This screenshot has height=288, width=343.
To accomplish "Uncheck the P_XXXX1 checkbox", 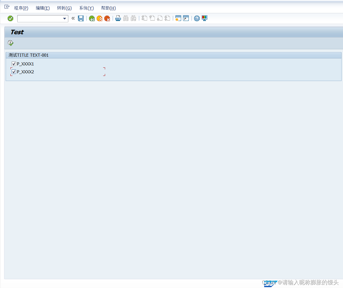I will (14, 64).
